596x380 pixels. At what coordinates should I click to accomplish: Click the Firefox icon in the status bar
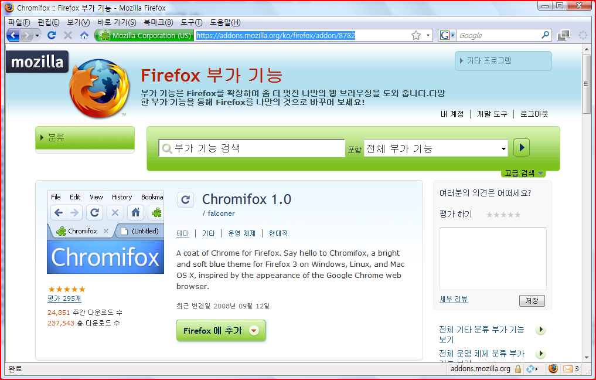[553, 369]
